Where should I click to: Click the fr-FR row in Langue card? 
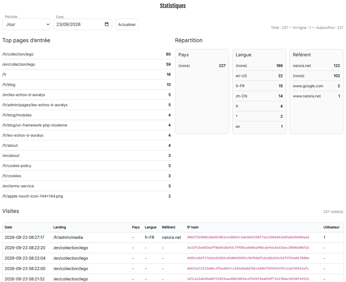coord(259,86)
